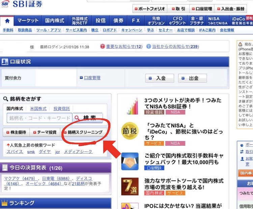Select the FX tab
The image size is (253, 209).
tap(136, 21)
